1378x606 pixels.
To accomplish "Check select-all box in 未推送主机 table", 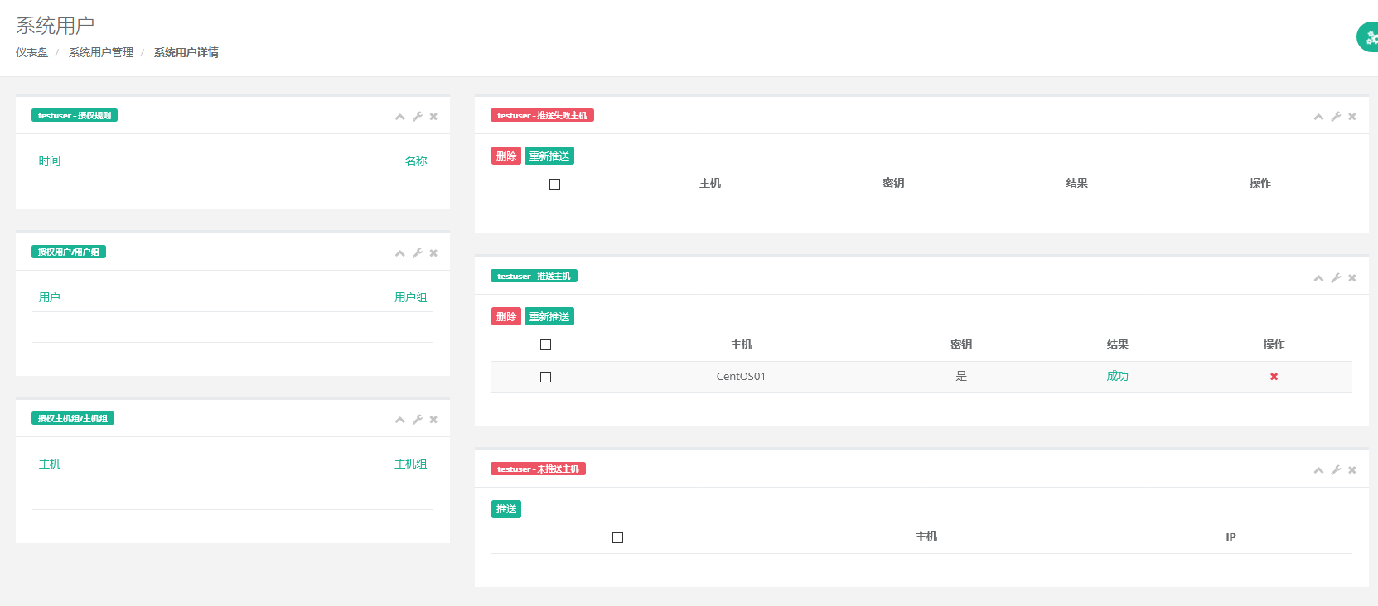I will tap(617, 537).
